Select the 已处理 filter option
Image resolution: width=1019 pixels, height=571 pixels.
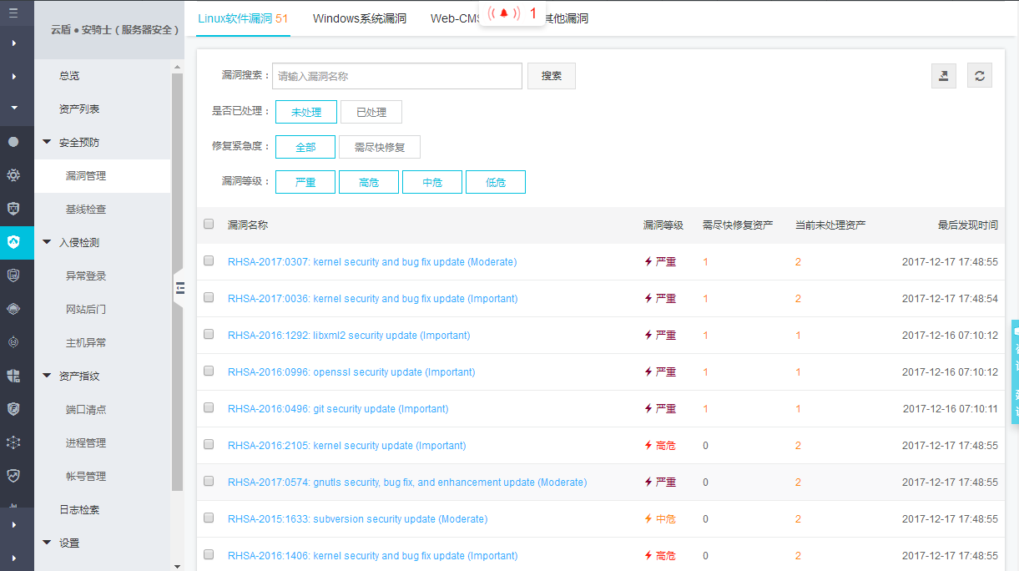coord(371,111)
